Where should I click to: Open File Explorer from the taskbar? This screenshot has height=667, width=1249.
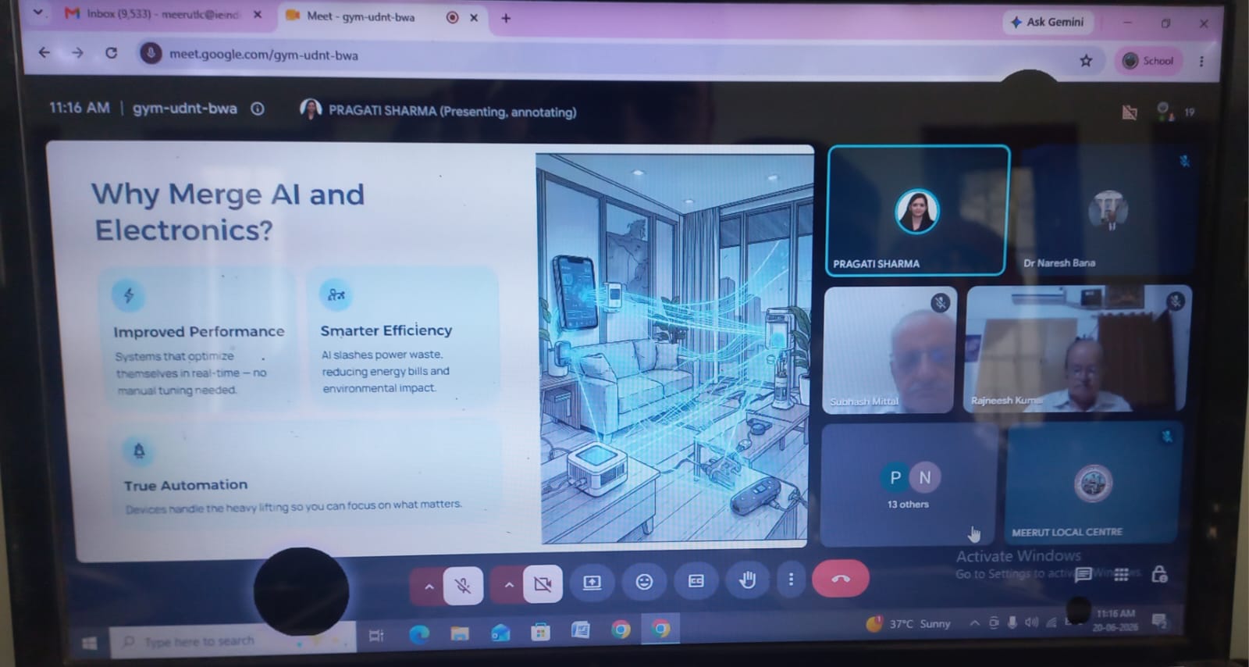pos(460,633)
